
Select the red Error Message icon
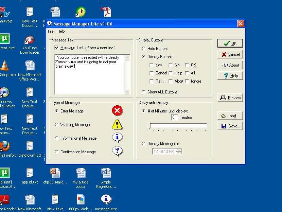[x=117, y=110]
